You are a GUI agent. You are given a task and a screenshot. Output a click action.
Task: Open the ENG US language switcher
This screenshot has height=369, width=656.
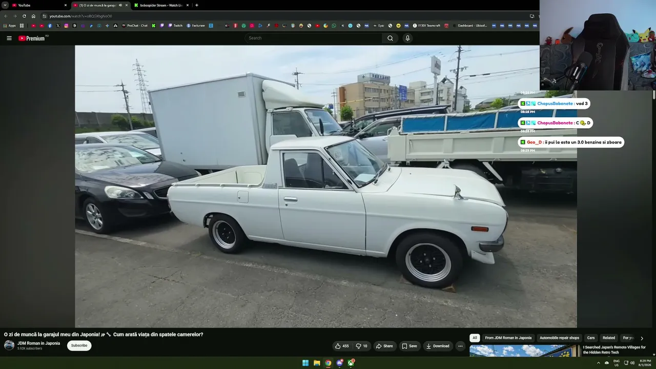(x=617, y=363)
